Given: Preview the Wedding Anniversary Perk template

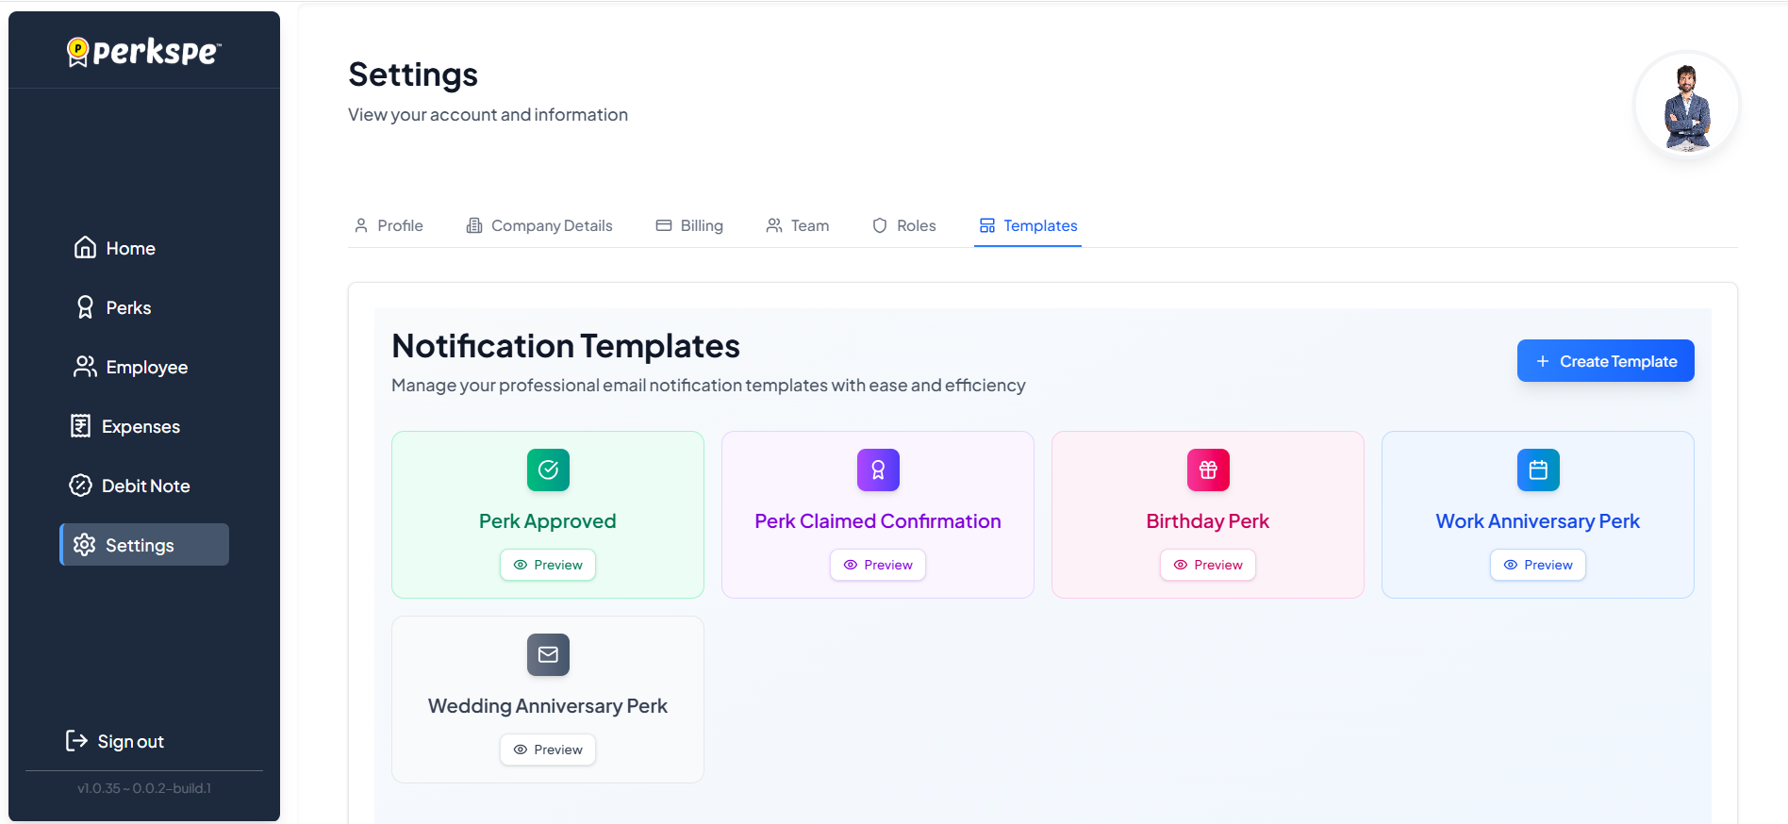Looking at the screenshot, I should click(x=548, y=750).
